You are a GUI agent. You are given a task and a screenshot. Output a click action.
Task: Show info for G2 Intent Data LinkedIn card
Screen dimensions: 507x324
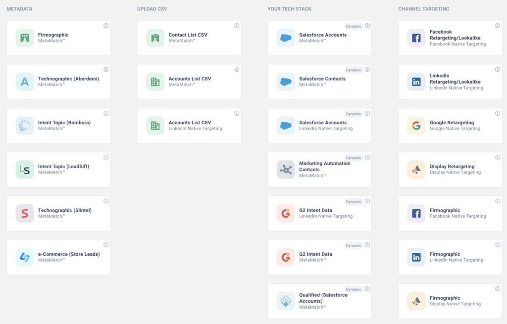click(367, 201)
